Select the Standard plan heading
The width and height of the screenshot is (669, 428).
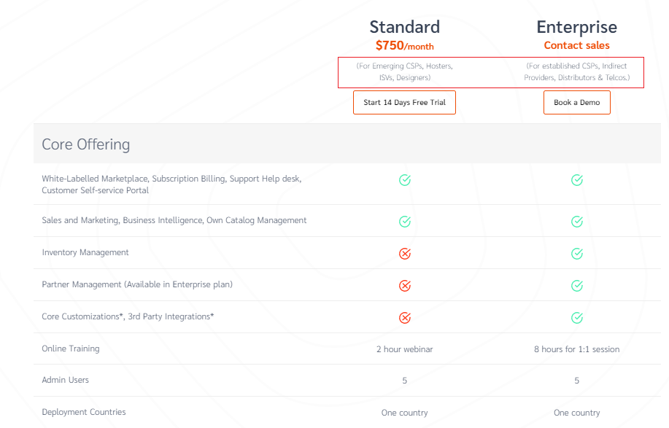(x=404, y=27)
